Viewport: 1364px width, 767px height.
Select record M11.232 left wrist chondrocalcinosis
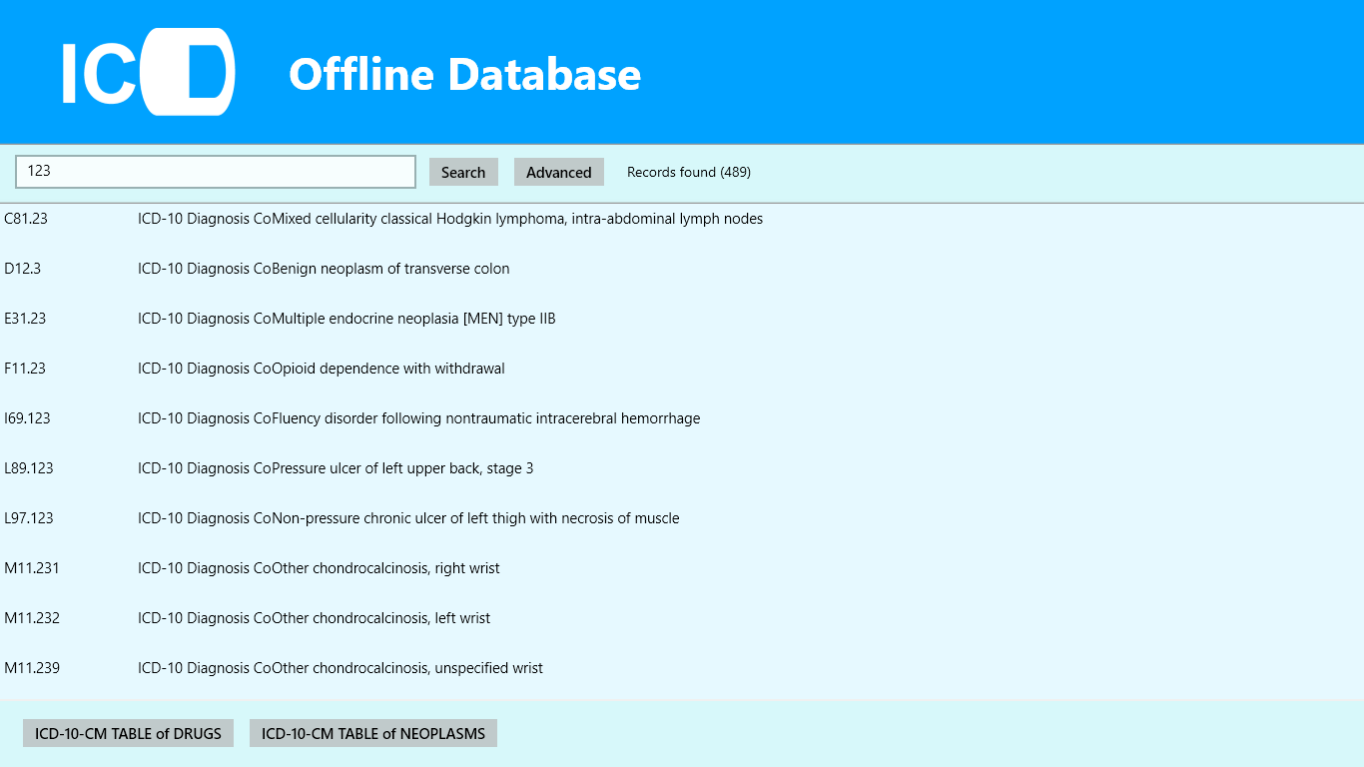pos(314,617)
